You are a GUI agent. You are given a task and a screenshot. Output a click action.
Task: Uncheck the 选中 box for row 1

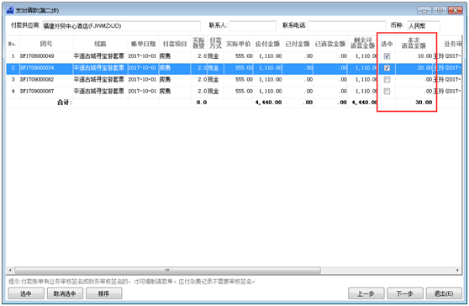tap(387, 56)
